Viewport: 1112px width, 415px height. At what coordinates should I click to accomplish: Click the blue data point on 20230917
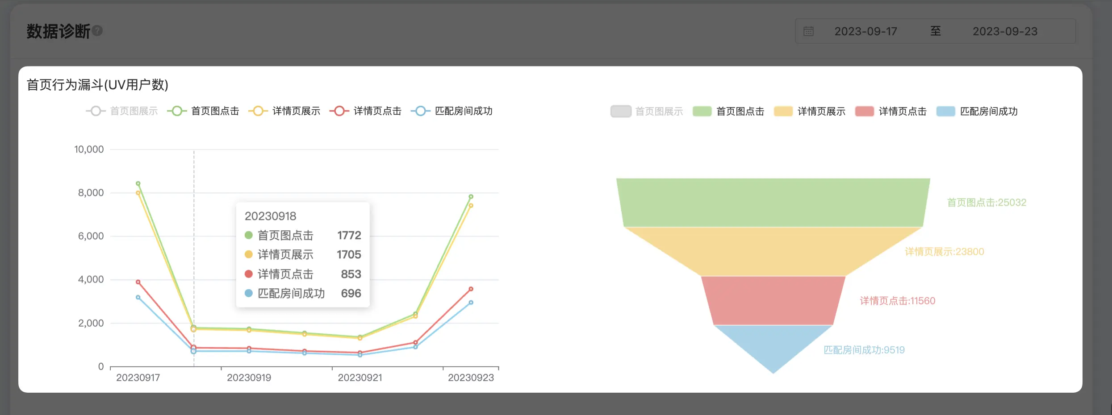pyautogui.click(x=138, y=297)
